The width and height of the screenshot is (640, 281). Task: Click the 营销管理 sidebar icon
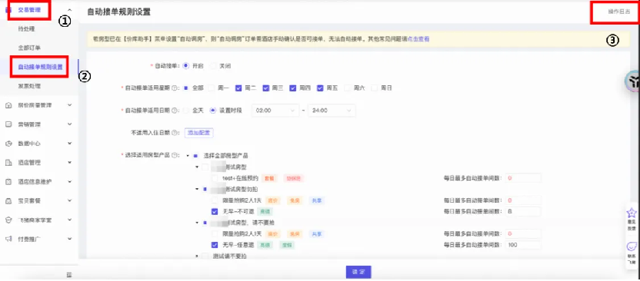pos(8,124)
